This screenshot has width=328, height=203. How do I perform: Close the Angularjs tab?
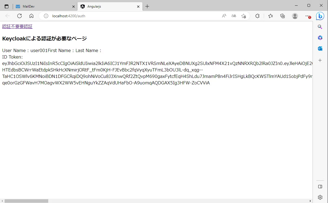pyautogui.click(x=138, y=6)
